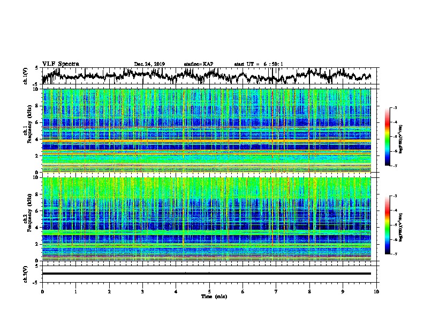Click the ch.2 spectrogram plot area
Image resolution: width=424 pixels, height=327 pixels.
pyautogui.click(x=206, y=219)
